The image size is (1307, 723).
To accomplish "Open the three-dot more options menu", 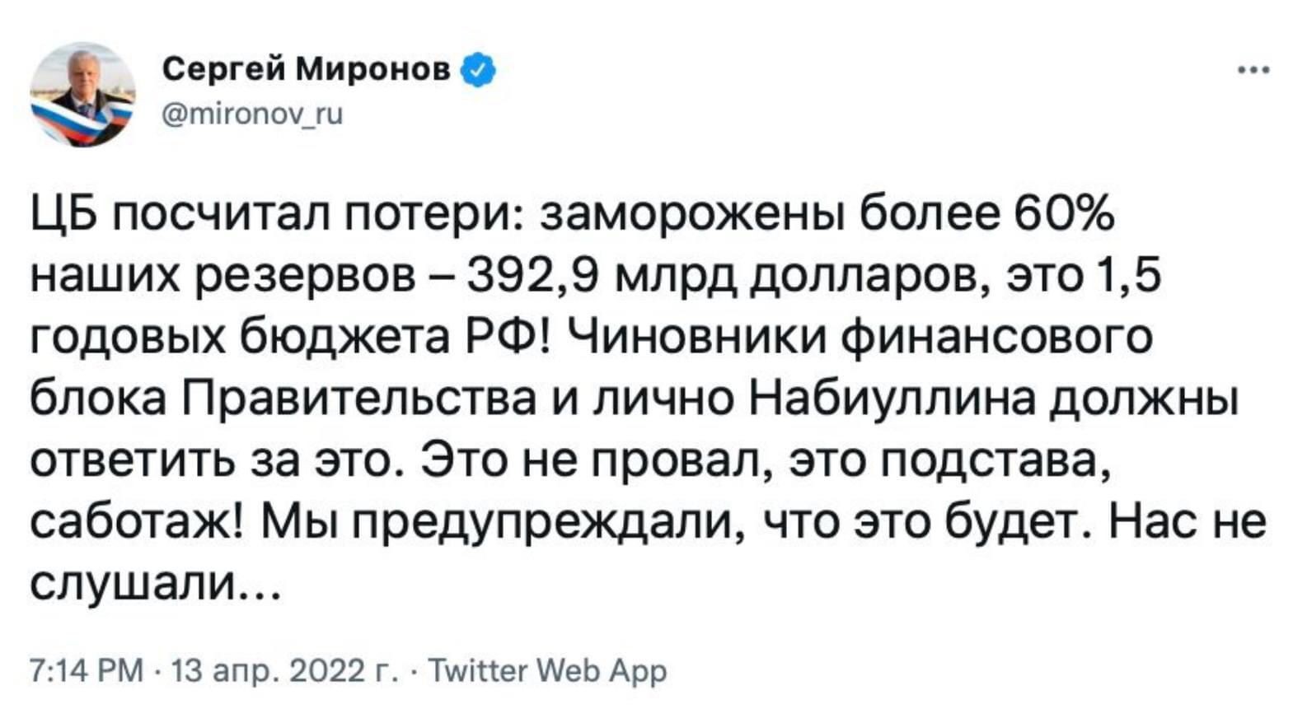I will pos(1253,71).
